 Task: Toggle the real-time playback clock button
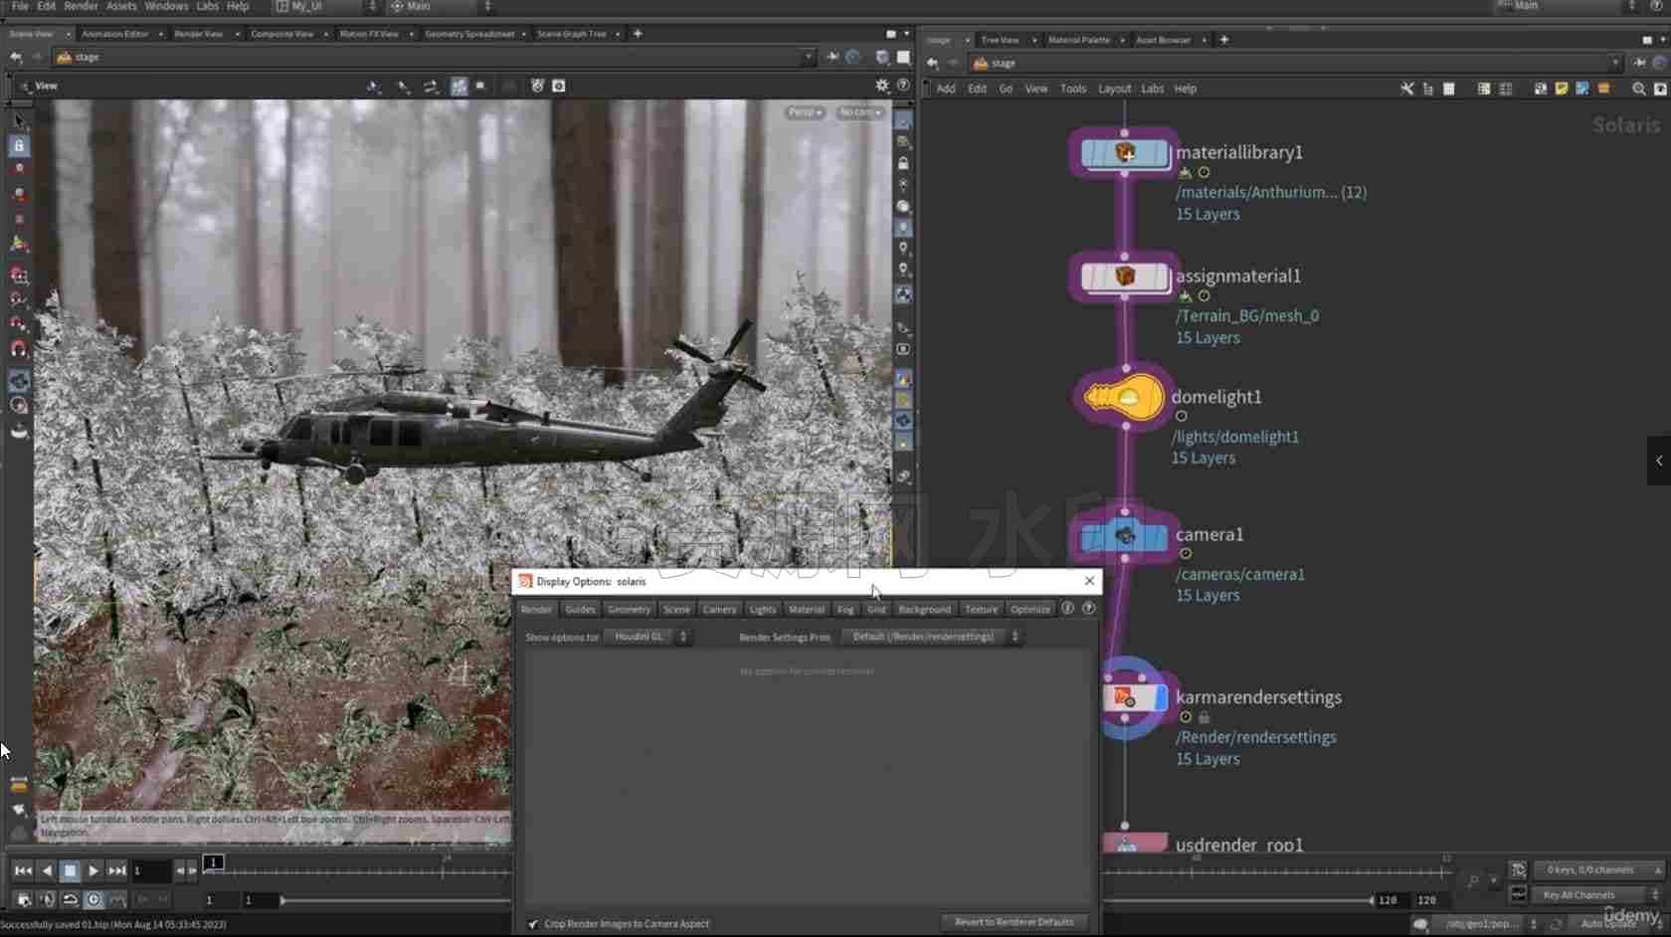coord(93,899)
